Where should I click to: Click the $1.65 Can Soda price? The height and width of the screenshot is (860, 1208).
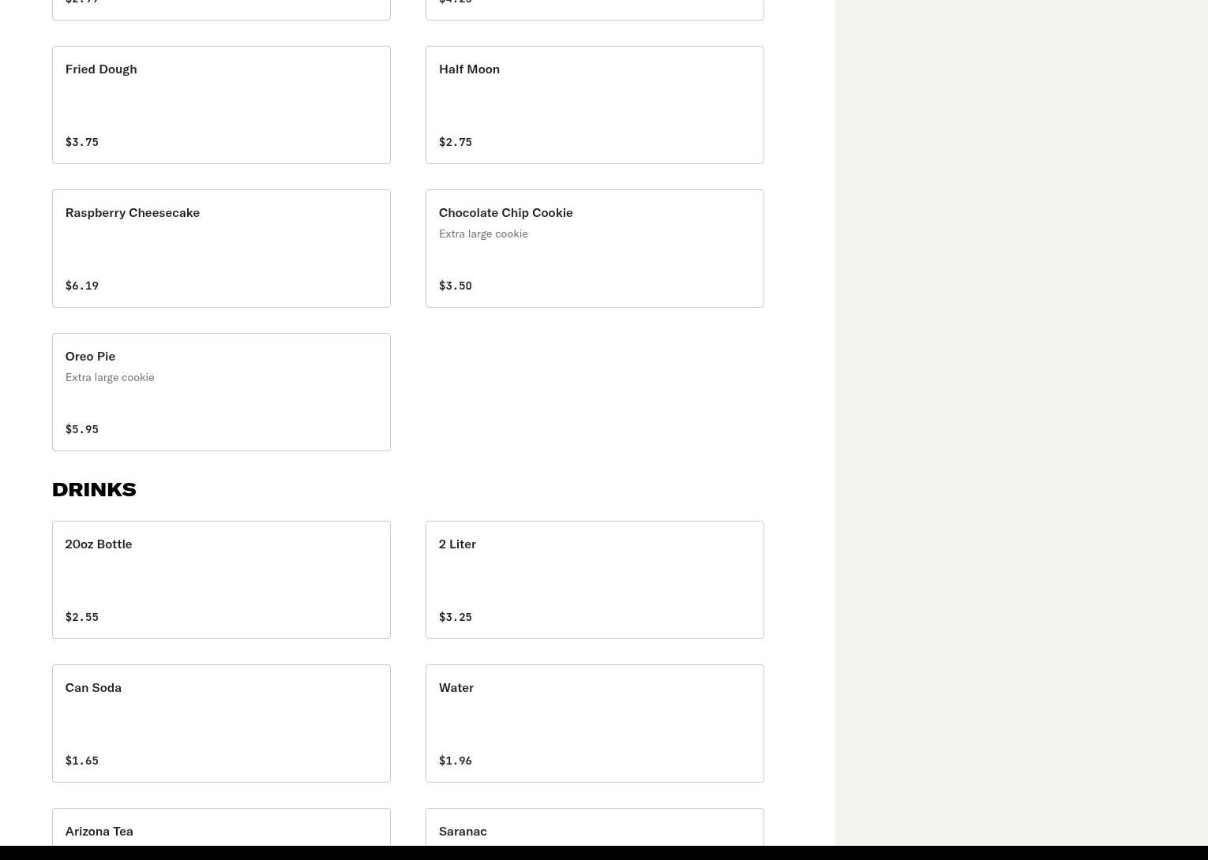pyautogui.click(x=82, y=761)
